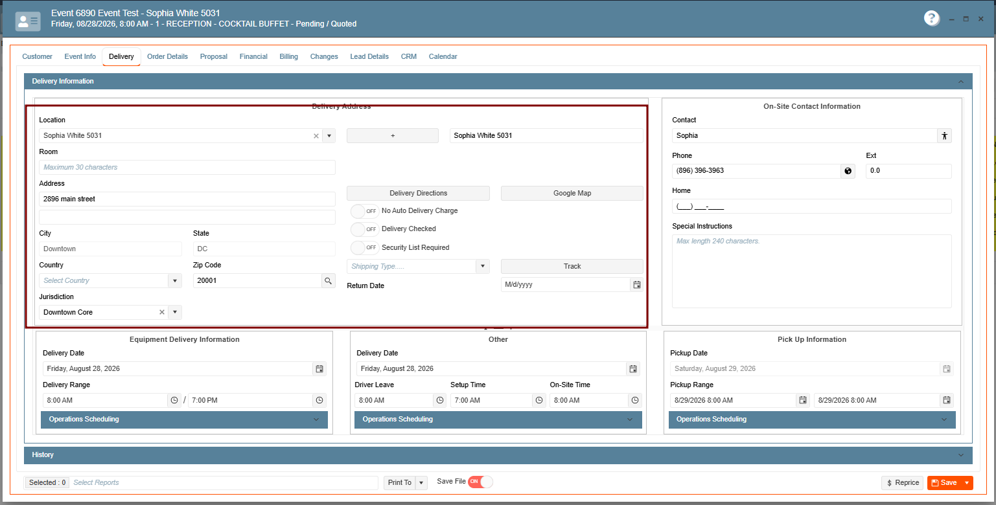Click the orange Save button

(x=944, y=483)
